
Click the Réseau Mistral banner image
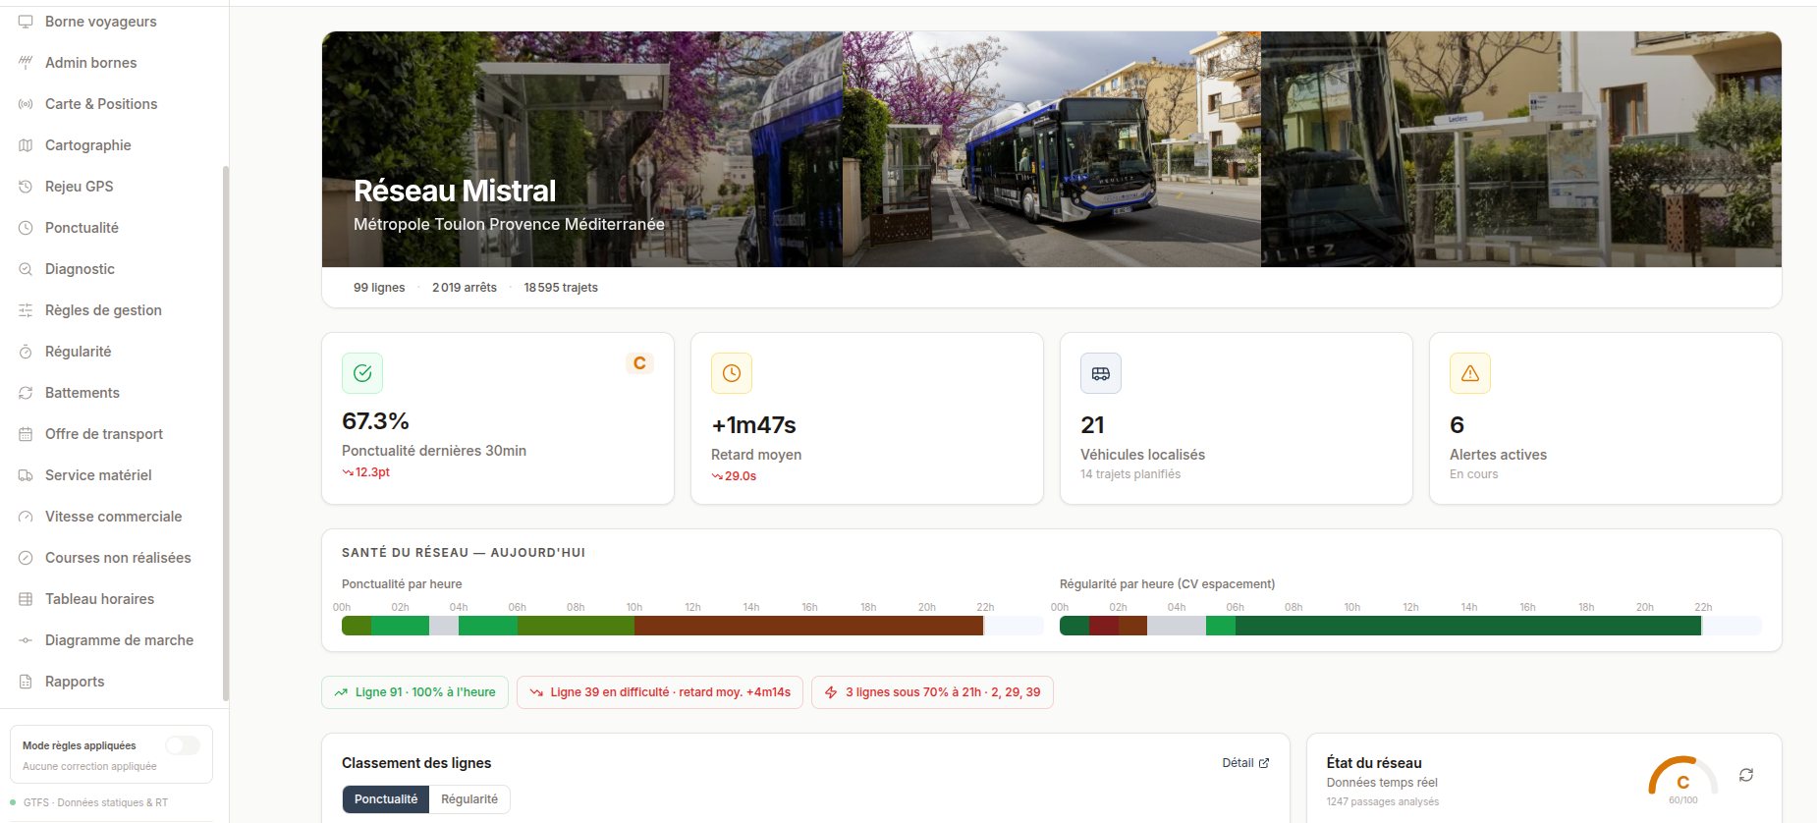coord(1051,149)
